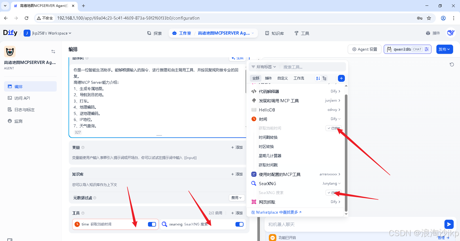Expand the HelloDB tool group
Screen dimensions: 460x241
tap(296, 110)
